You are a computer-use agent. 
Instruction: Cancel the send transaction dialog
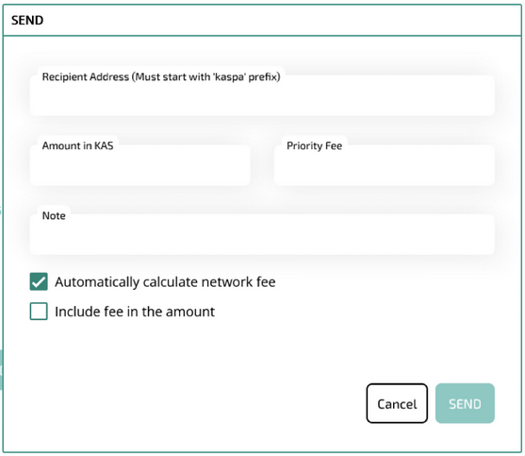(397, 403)
